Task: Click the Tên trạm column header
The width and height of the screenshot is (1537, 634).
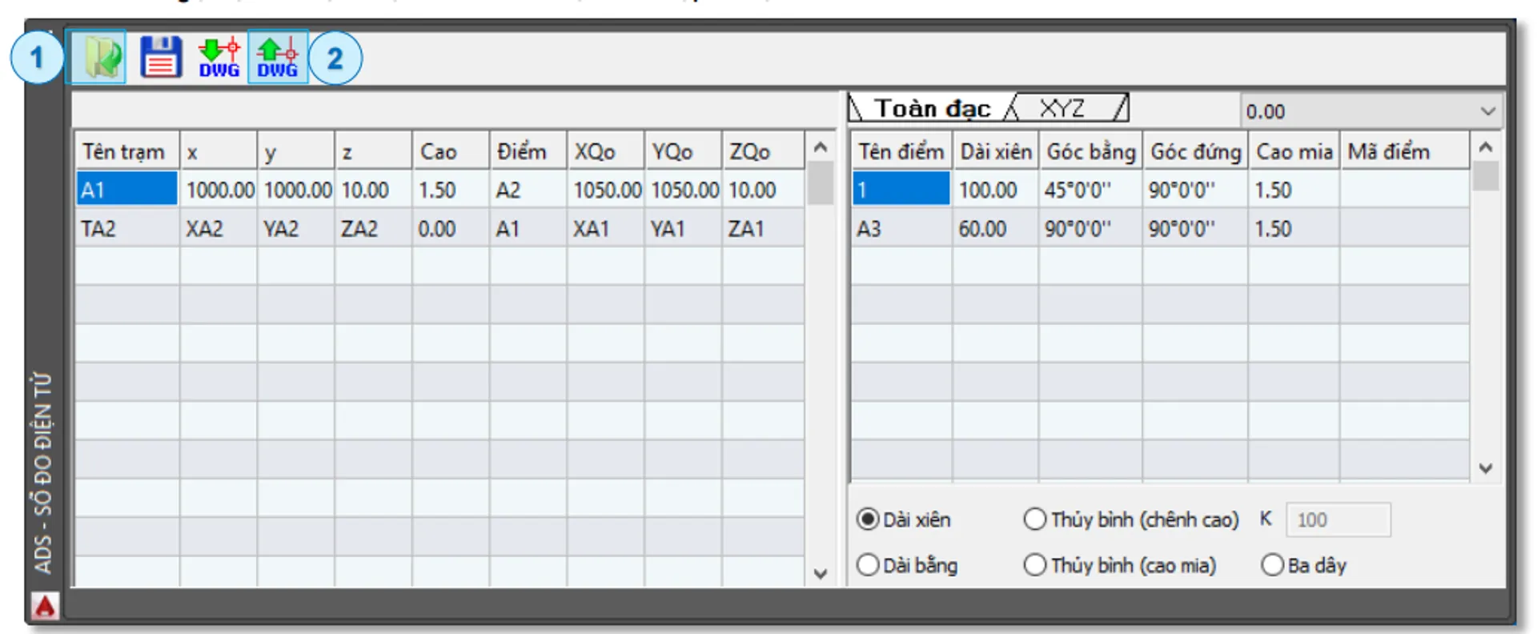Action: click(127, 151)
